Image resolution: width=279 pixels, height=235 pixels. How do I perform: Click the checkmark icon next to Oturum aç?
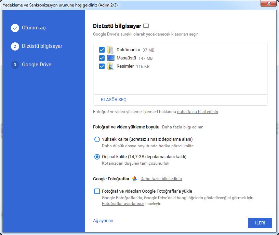click(x=15, y=28)
